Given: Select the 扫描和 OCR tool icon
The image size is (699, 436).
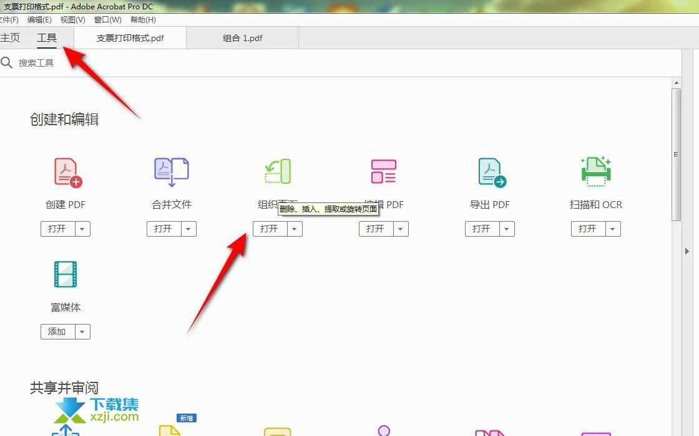Looking at the screenshot, I should pyautogui.click(x=595, y=171).
